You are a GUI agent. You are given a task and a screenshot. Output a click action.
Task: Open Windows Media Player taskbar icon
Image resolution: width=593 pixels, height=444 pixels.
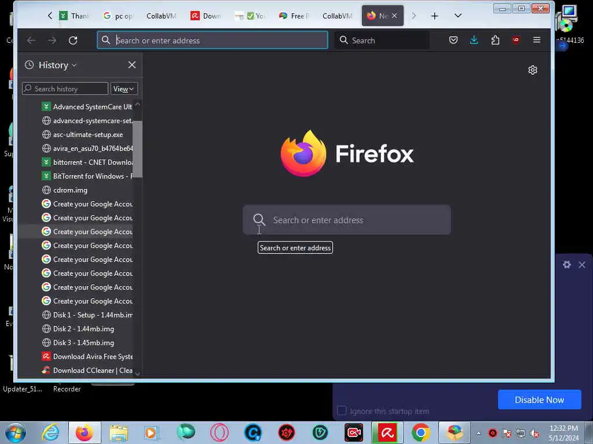(152, 432)
